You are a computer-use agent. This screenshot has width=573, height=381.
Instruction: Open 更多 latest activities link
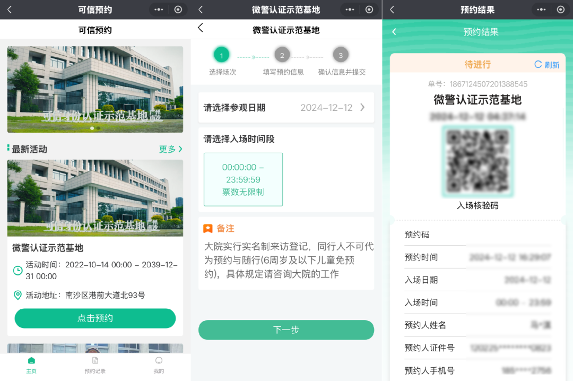[x=171, y=149]
